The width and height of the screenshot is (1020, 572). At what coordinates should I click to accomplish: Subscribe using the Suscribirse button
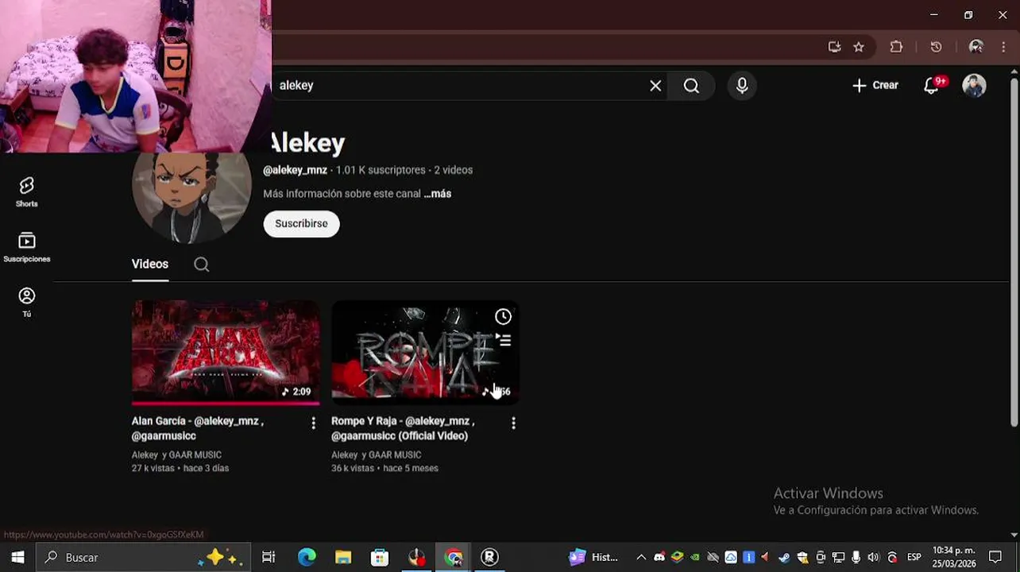coord(301,224)
